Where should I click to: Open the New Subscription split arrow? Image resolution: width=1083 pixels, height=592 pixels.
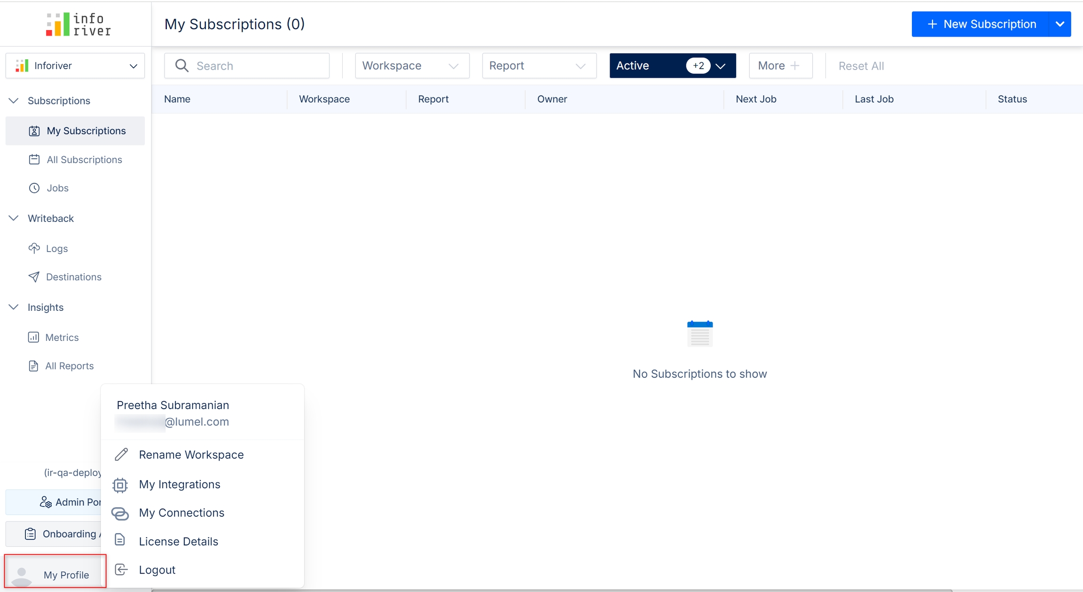(1059, 24)
